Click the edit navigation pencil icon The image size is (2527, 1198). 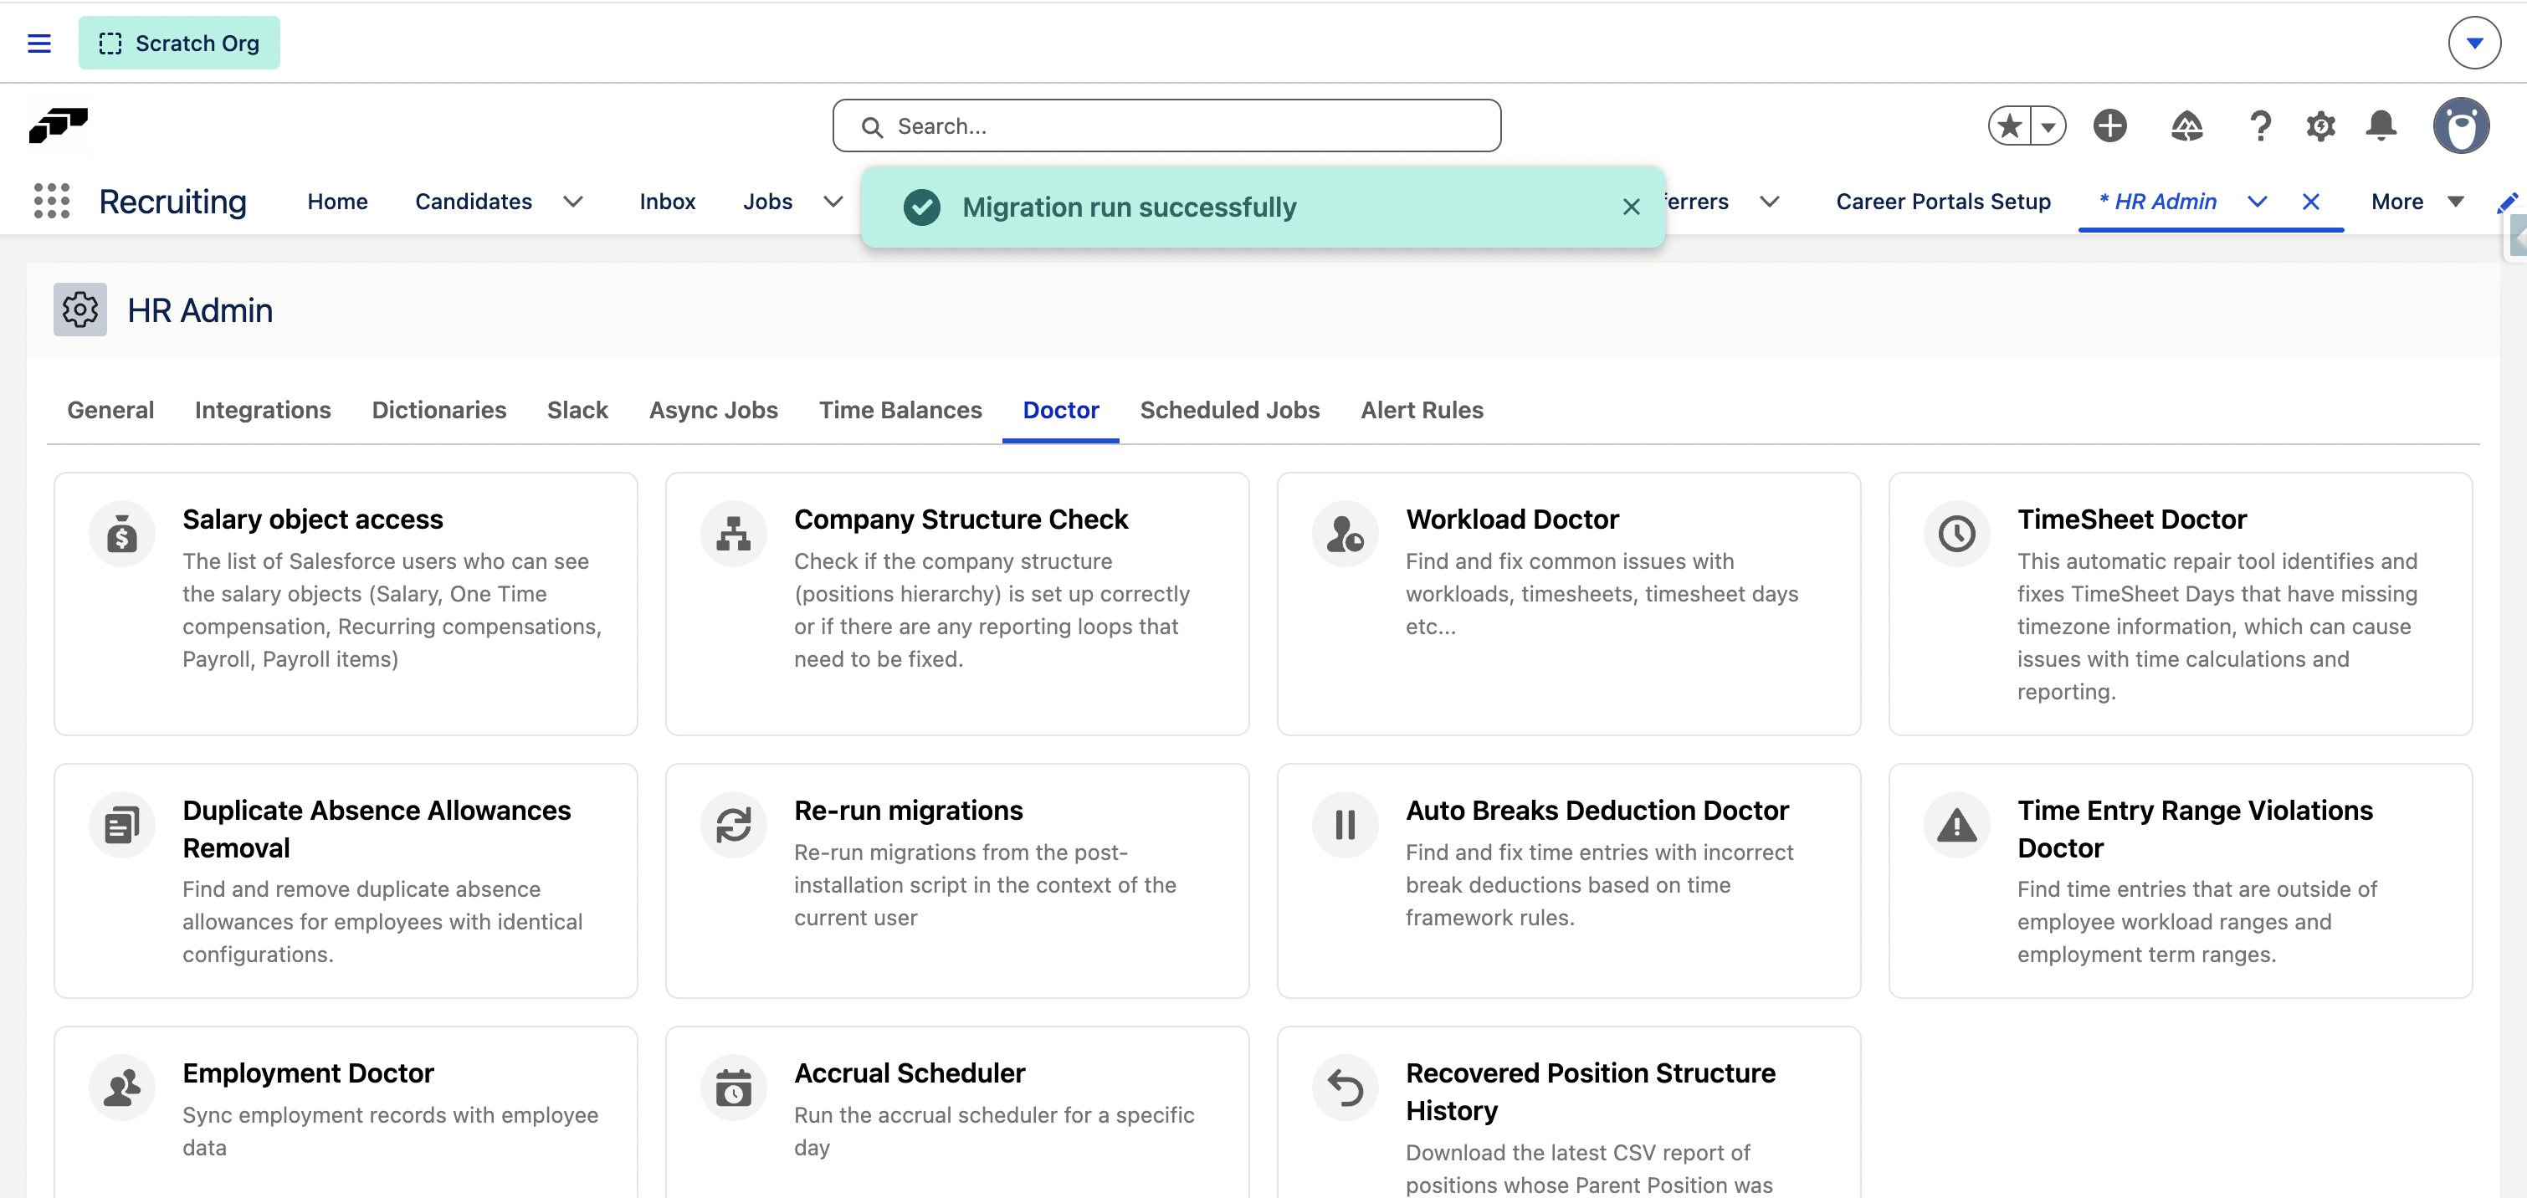click(x=2506, y=202)
